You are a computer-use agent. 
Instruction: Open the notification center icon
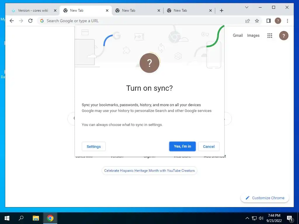(290, 218)
